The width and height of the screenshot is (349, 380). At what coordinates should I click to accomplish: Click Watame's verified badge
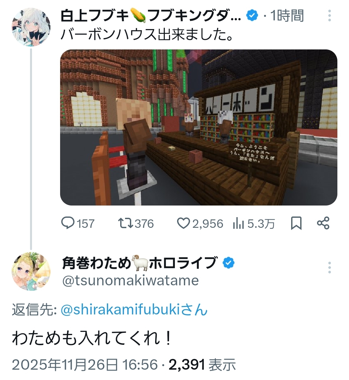point(228,263)
